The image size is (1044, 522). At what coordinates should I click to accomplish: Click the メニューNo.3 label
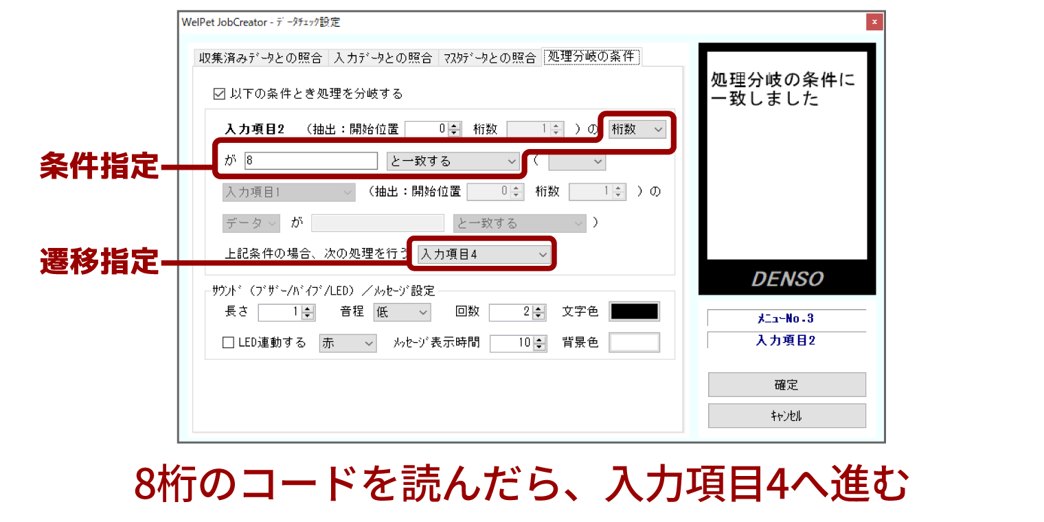786,319
